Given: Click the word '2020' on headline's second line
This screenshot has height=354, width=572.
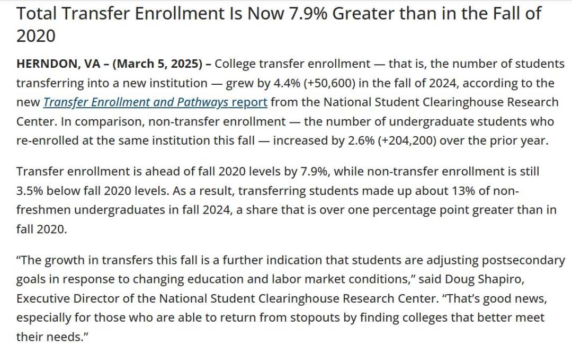Looking at the screenshot, I should 36,36.
